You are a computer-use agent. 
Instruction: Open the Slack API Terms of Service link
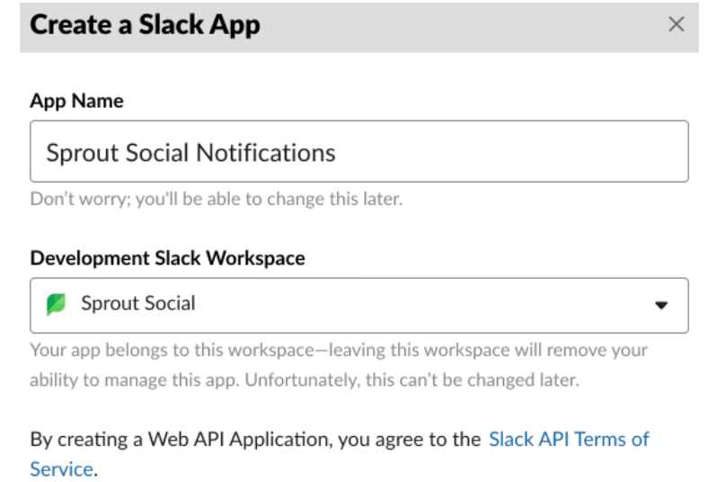pos(569,440)
